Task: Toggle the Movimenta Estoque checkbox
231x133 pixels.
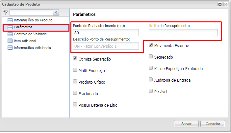Action: 151,45
